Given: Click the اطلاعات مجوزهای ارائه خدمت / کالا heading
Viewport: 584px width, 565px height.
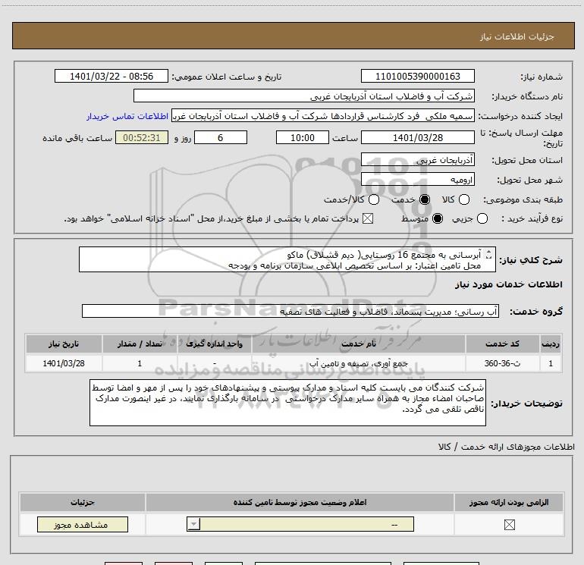Looking at the screenshot, I should [507, 447].
